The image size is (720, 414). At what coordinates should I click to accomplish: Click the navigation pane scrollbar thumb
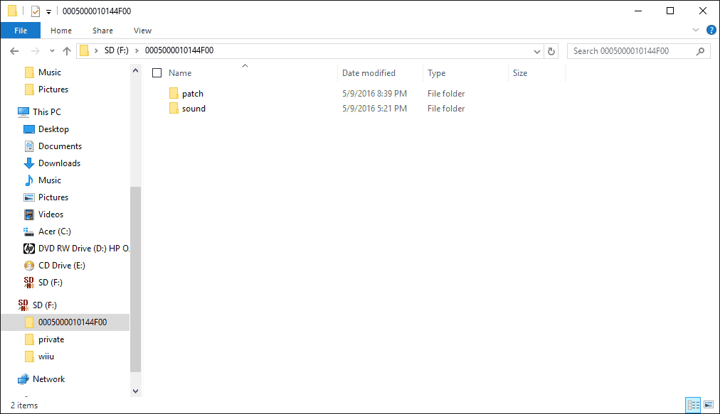click(x=135, y=279)
